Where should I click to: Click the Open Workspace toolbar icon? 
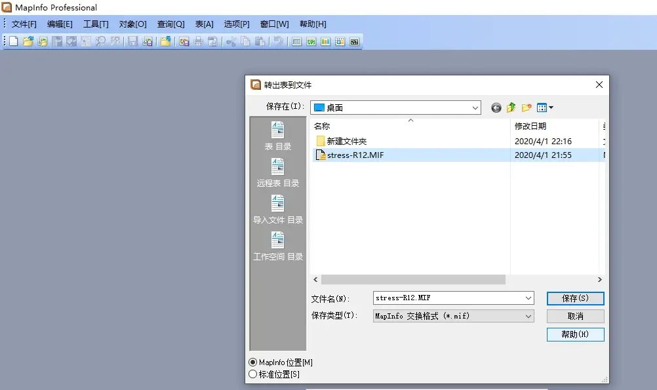point(43,41)
